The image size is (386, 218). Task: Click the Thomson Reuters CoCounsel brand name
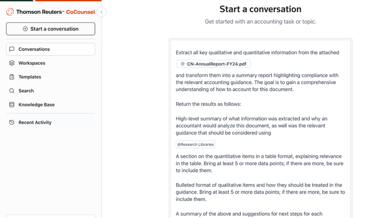click(x=55, y=12)
